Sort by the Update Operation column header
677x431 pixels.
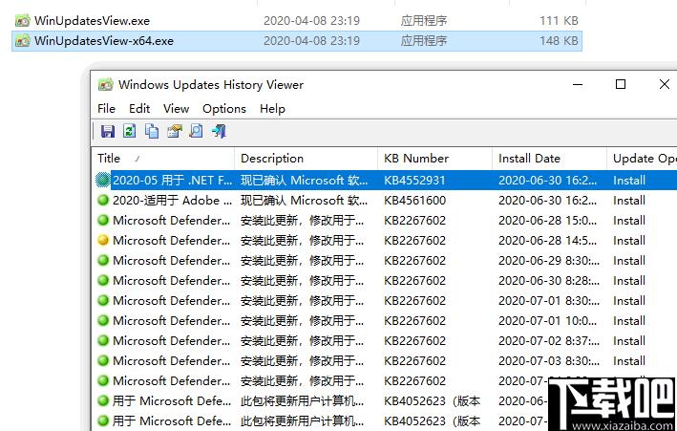pyautogui.click(x=642, y=159)
